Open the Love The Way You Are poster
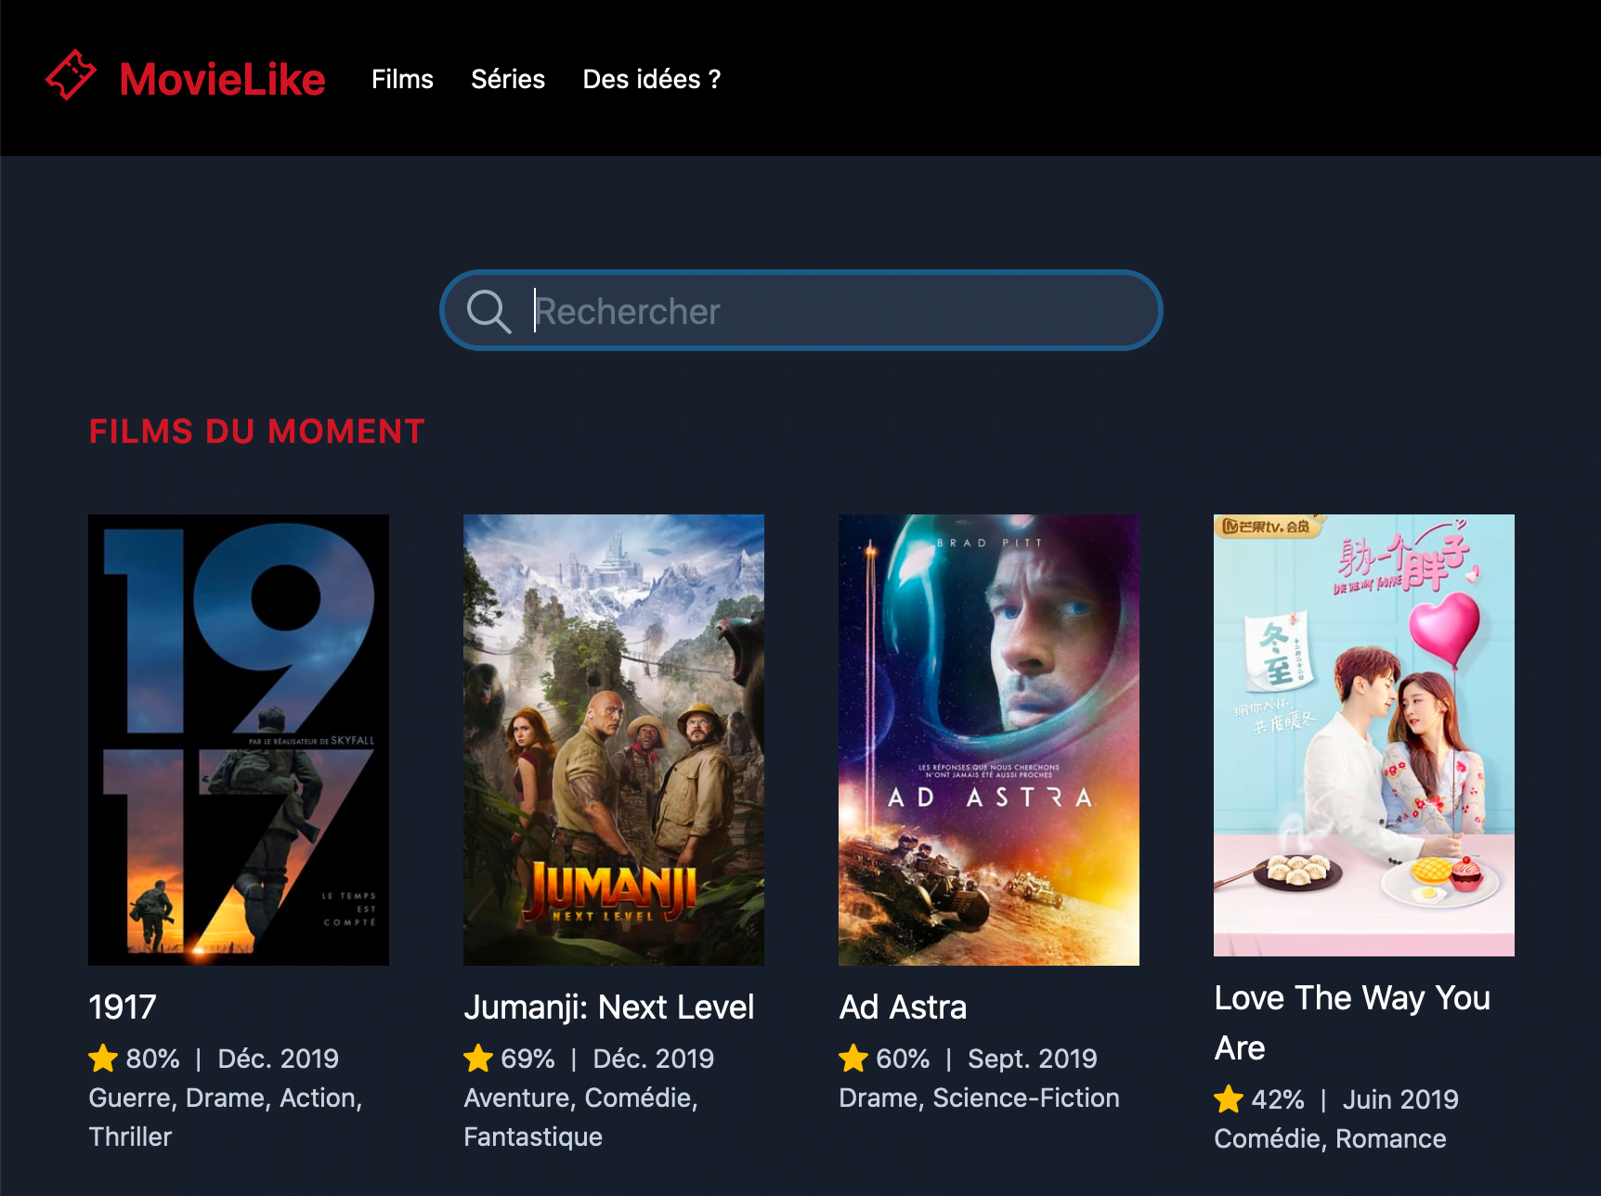This screenshot has height=1196, width=1601. tap(1364, 735)
